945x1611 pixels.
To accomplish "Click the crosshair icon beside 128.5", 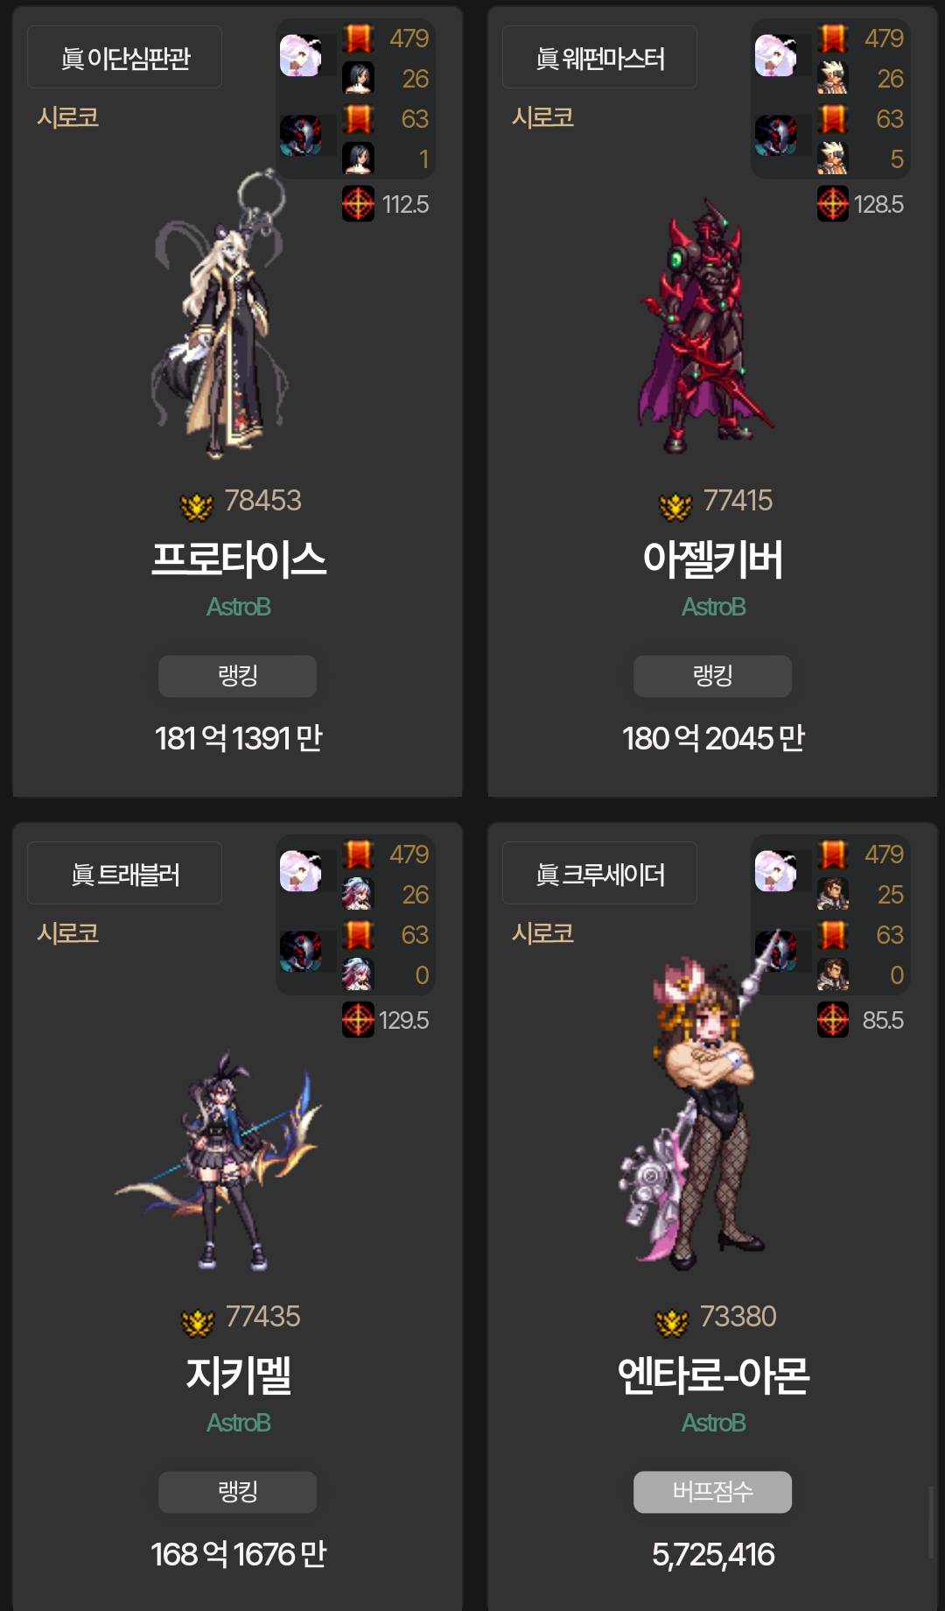I will tap(833, 204).
